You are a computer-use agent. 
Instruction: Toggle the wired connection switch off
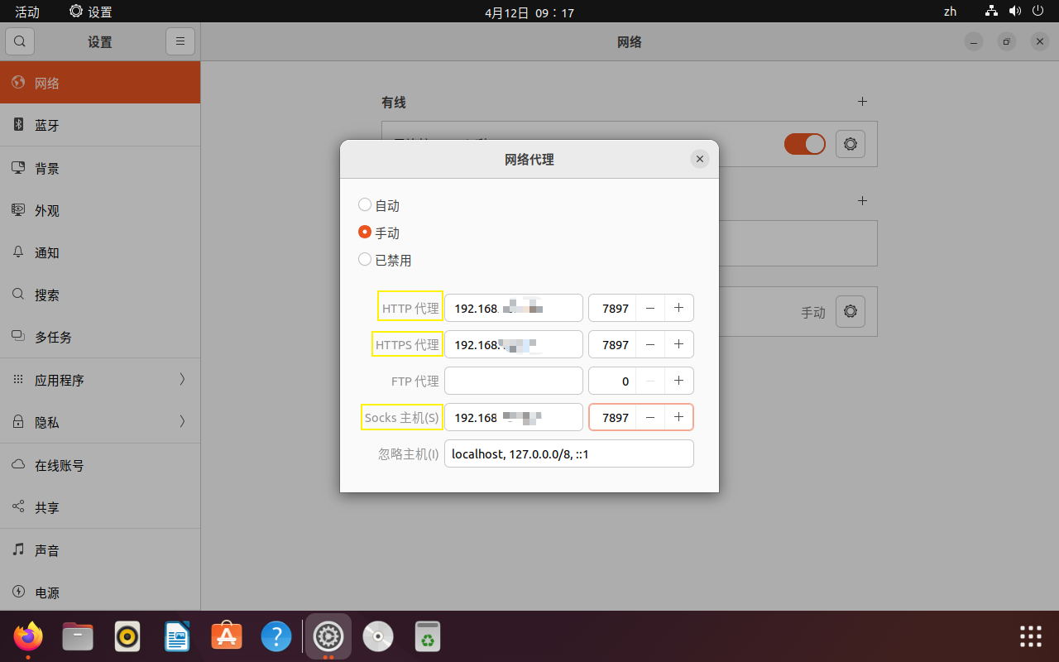point(805,144)
